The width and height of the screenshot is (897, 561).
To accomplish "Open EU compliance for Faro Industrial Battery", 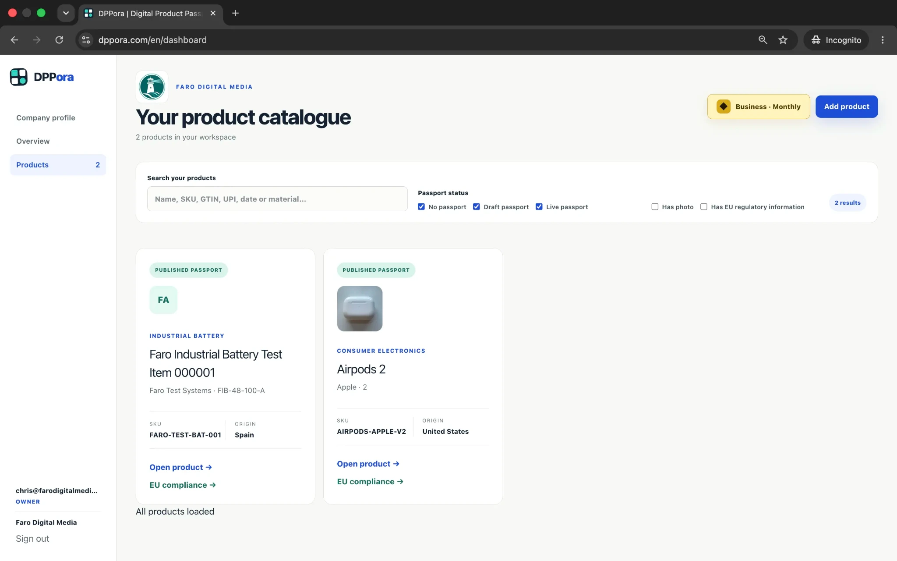I will pos(183,485).
